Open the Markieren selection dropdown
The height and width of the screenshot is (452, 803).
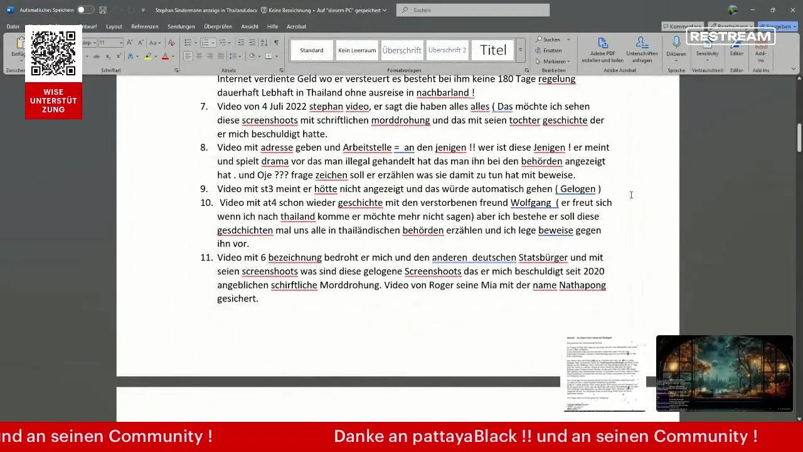pos(553,62)
